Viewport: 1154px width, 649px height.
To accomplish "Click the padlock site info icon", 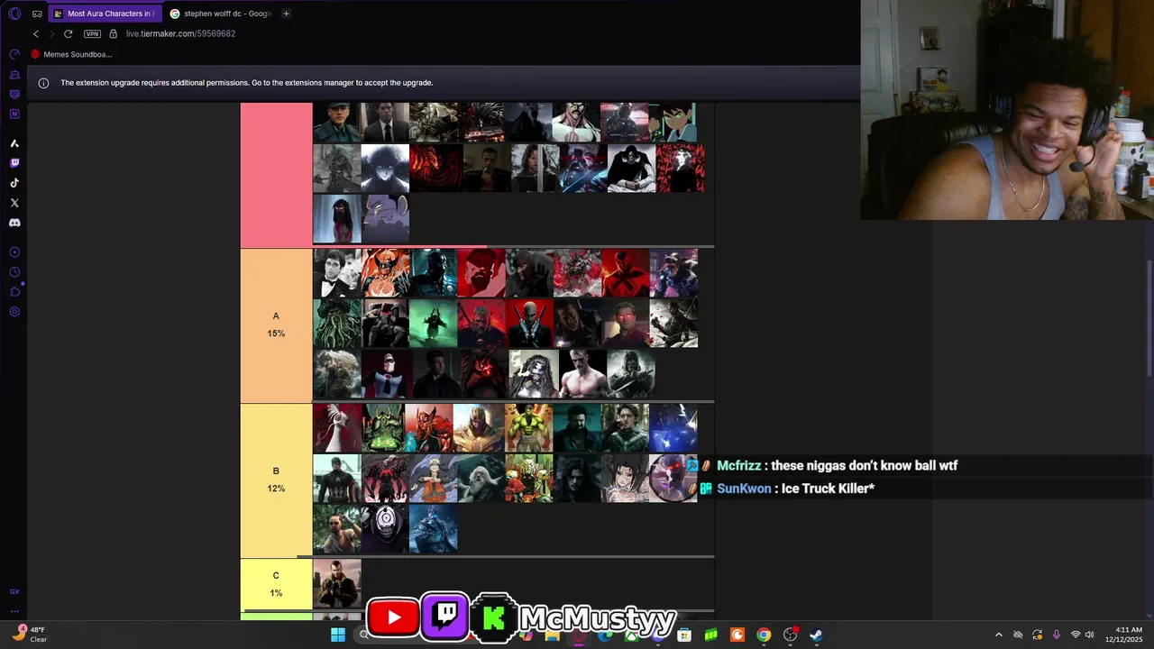I will point(113,33).
